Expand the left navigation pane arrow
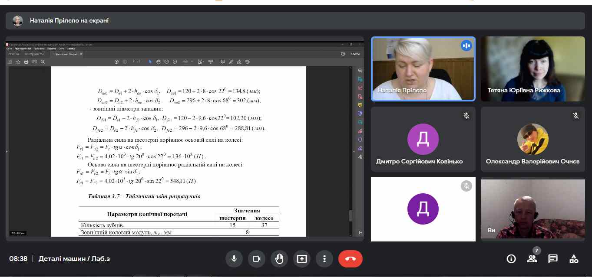This screenshot has width=592, height=277. pos(7,151)
